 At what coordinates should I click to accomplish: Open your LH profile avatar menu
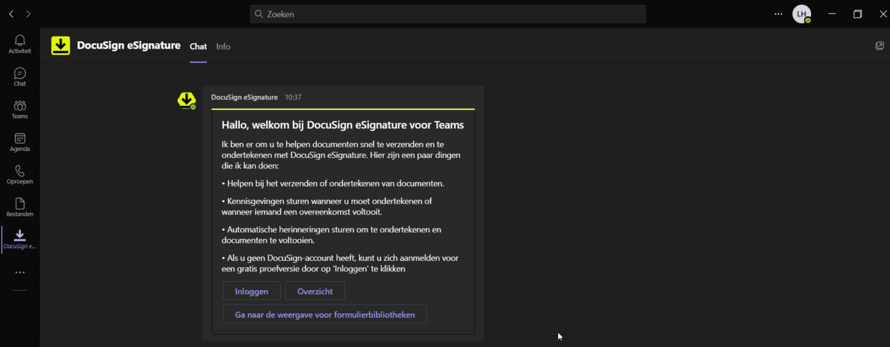pyautogui.click(x=802, y=13)
